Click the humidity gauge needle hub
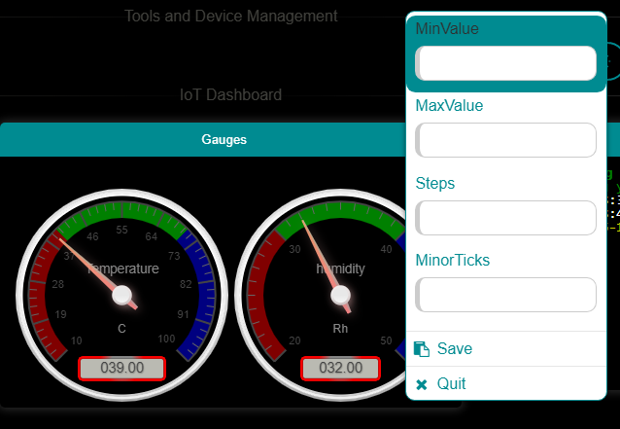Screen dimensions: 620x429 click(340, 295)
